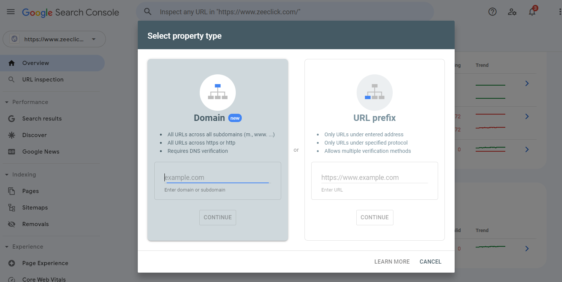Click LEARN MORE about property types
The width and height of the screenshot is (562, 282).
[392, 261]
